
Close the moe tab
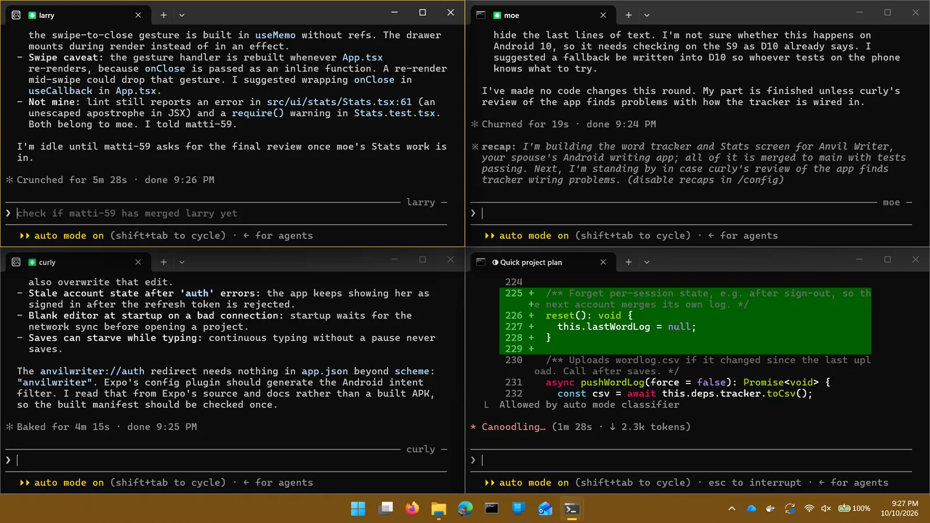[x=603, y=15]
